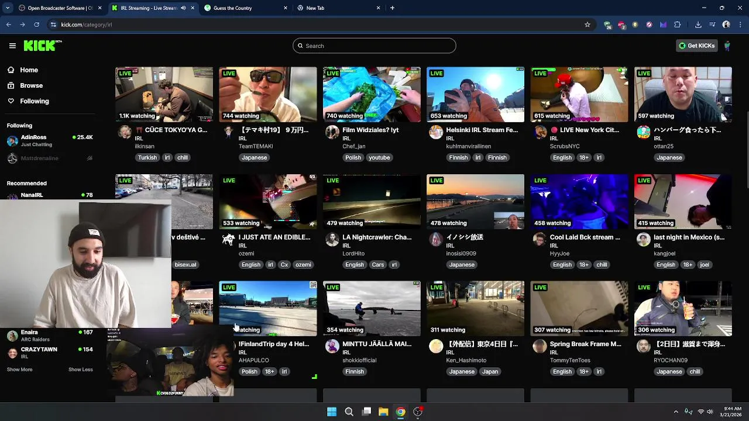
Task: Select the Turkish tag under ilkinsan
Action: (147, 157)
